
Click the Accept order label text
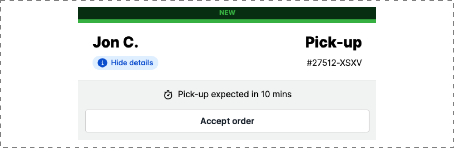pos(227,121)
